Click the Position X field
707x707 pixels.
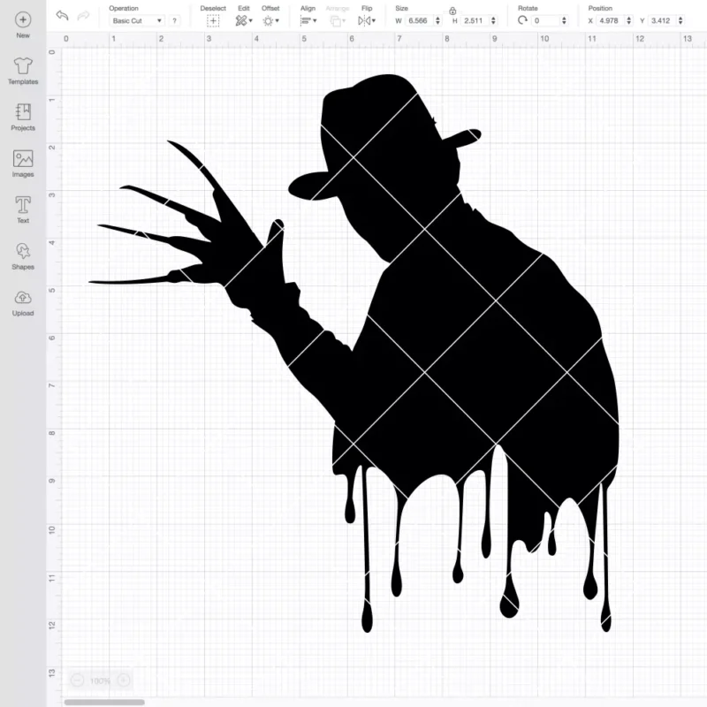(x=611, y=20)
